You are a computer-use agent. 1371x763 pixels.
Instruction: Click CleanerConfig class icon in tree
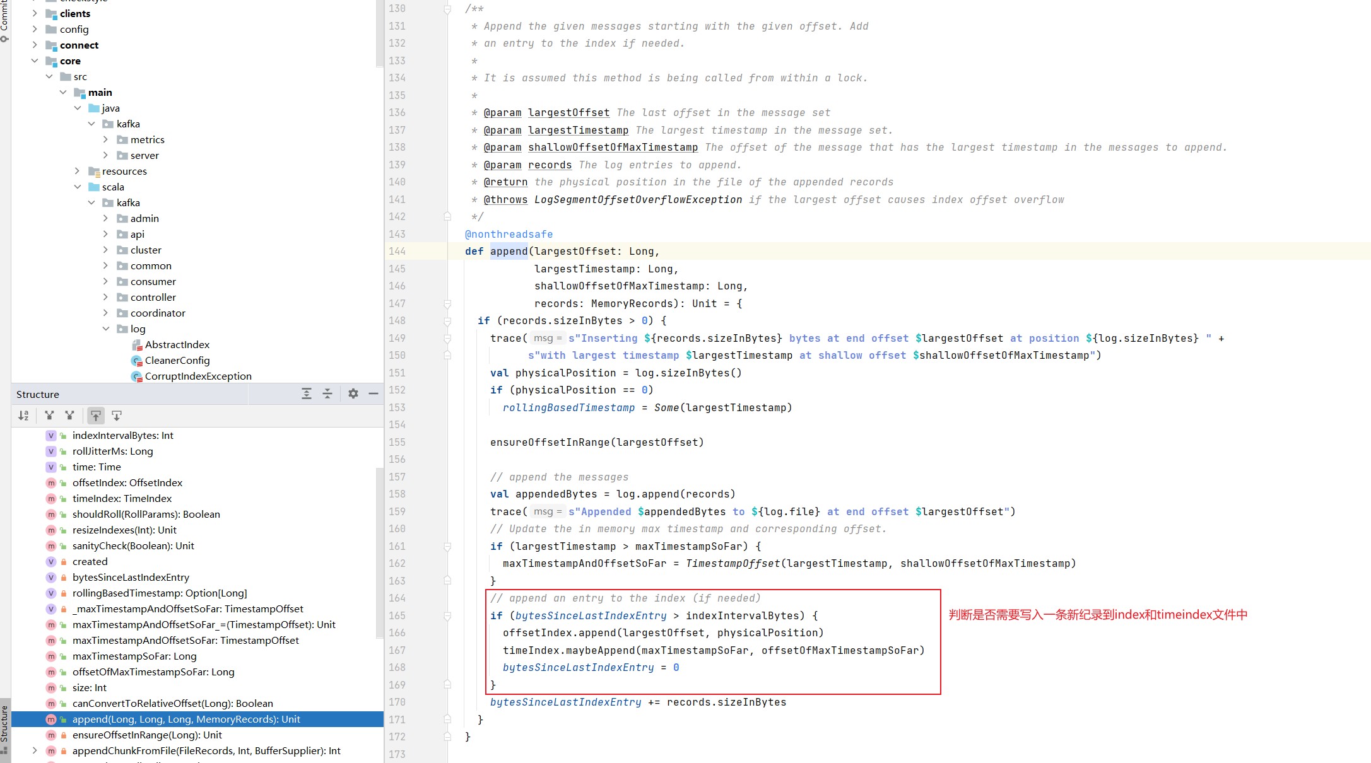click(x=136, y=361)
